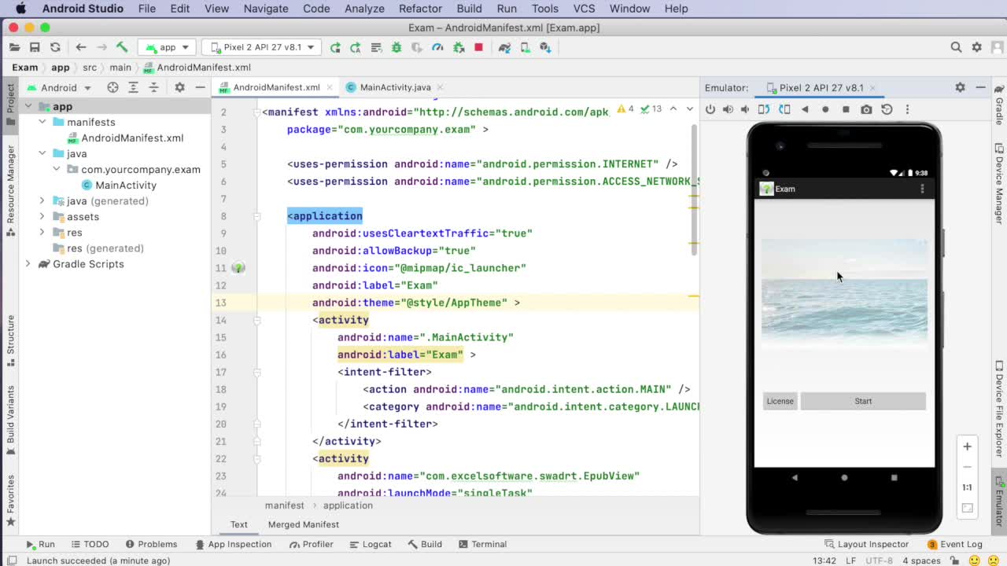Open the Logcat tool window
This screenshot has height=566, width=1007.
(x=370, y=544)
